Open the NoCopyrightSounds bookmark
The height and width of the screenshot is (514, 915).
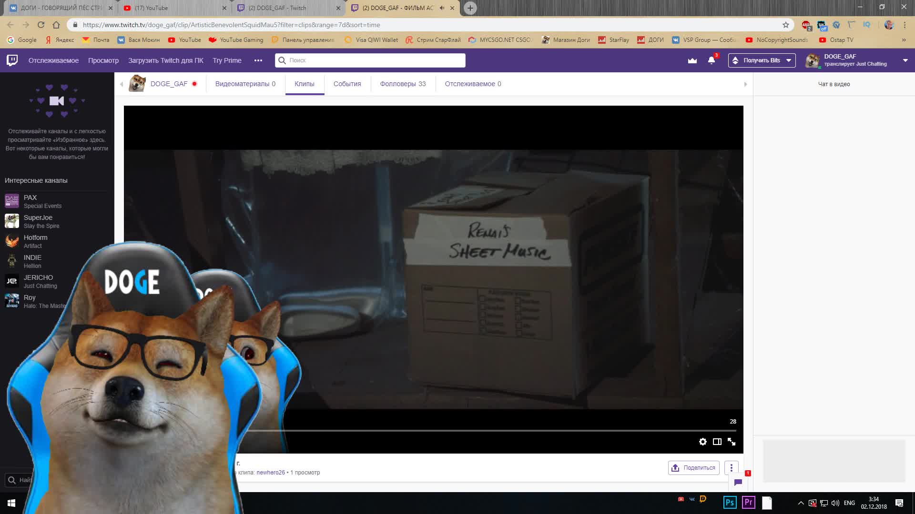click(777, 40)
